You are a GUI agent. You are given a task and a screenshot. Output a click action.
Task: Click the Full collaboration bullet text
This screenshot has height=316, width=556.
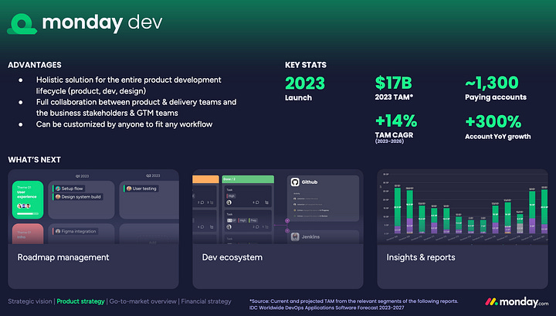136,107
